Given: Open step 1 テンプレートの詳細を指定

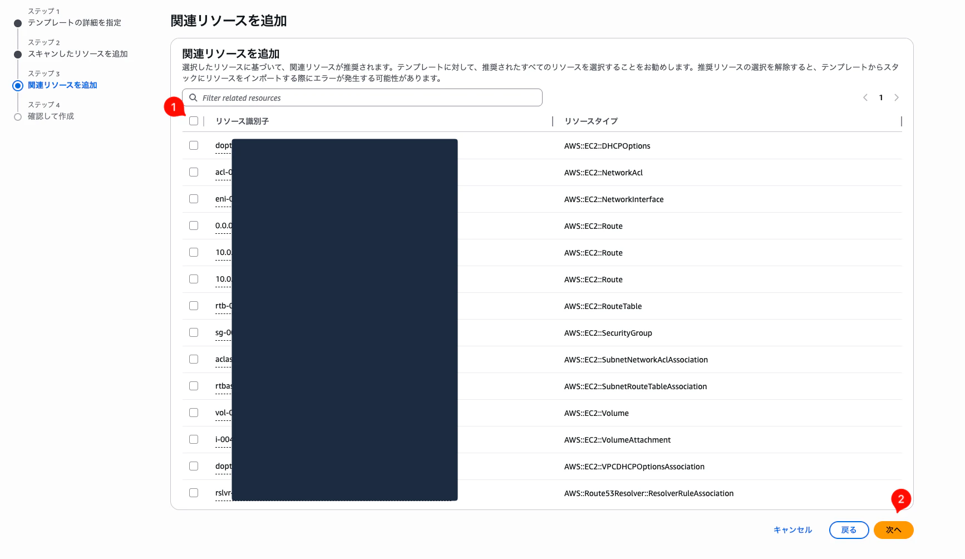Looking at the screenshot, I should 75,23.
